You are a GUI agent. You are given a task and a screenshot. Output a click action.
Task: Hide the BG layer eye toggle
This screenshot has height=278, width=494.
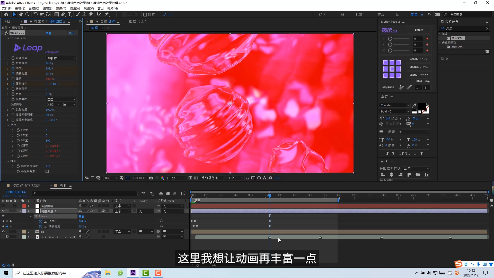tap(3, 232)
